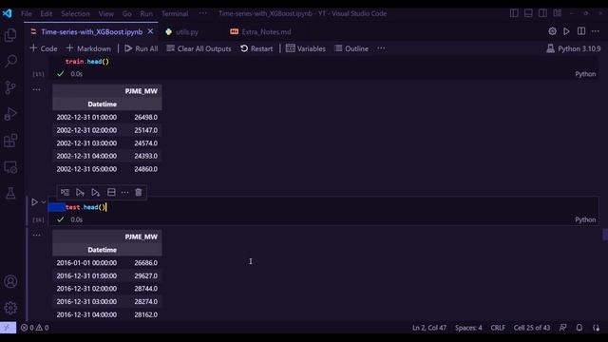Open notifications bell in status bar
The height and width of the screenshot is (342, 608).
pyautogui.click(x=579, y=328)
